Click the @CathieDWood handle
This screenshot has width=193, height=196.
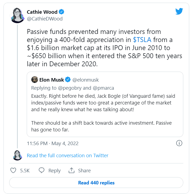pyautogui.click(x=45, y=19)
